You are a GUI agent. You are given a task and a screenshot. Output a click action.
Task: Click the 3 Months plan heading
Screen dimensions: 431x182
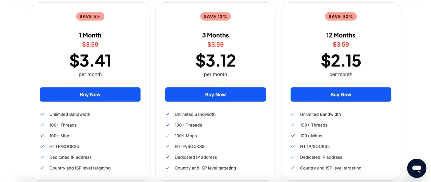click(x=215, y=35)
